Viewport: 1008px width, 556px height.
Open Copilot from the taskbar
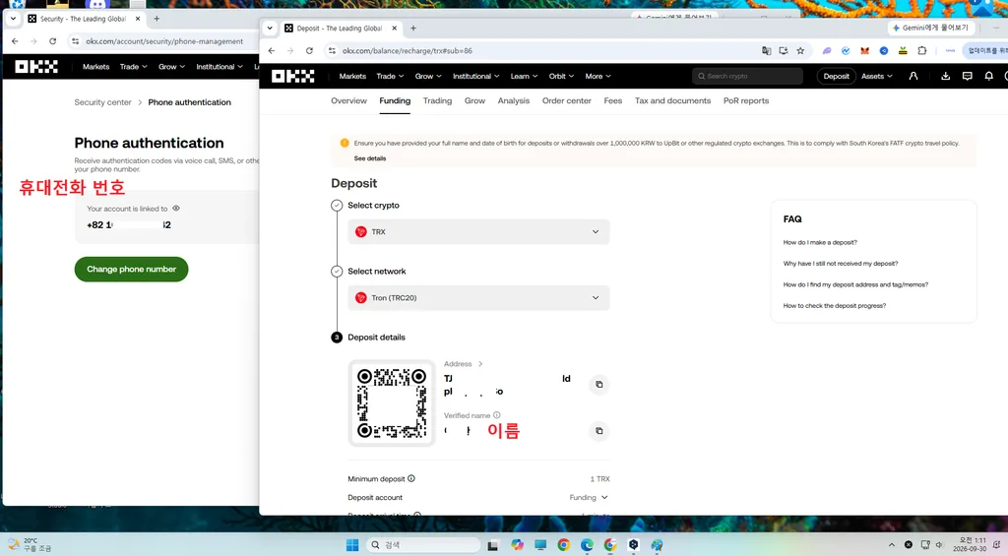[517, 545]
